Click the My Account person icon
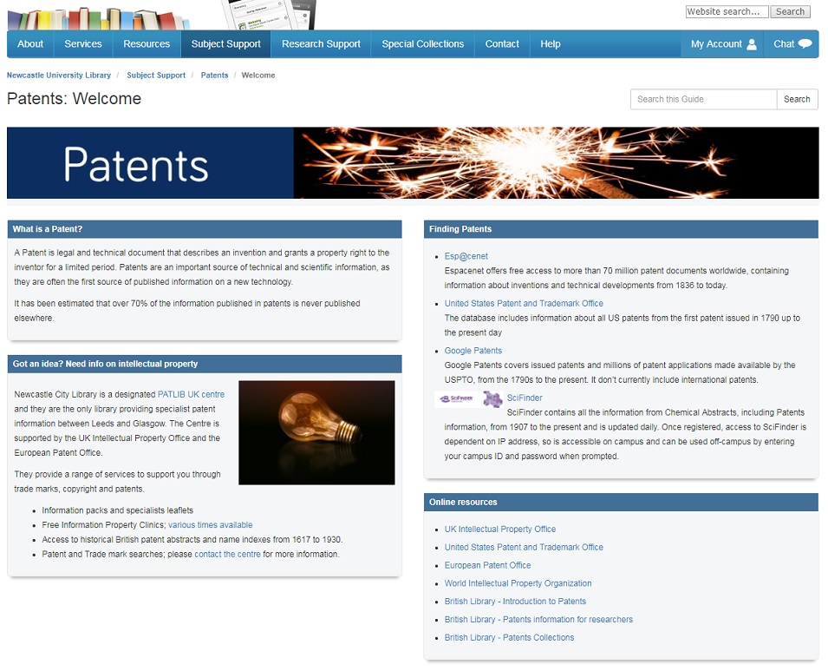 coord(752,44)
